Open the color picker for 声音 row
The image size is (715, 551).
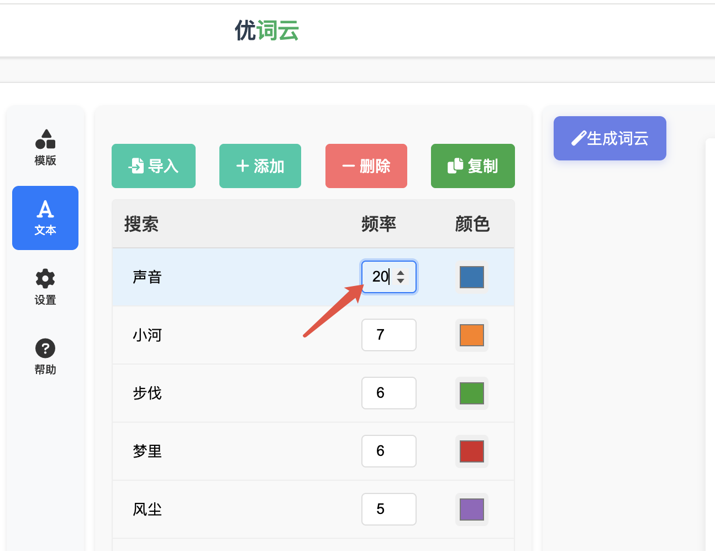471,277
